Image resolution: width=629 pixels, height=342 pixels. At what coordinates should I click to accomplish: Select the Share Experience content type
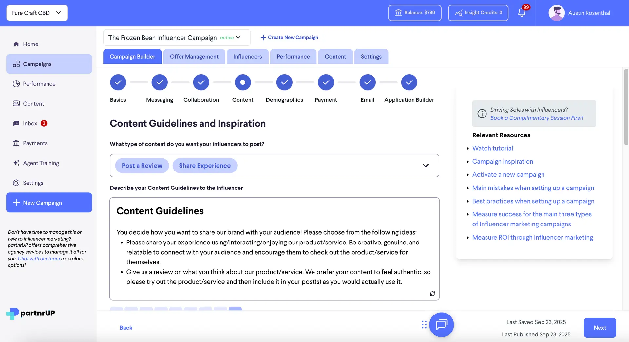205,166
